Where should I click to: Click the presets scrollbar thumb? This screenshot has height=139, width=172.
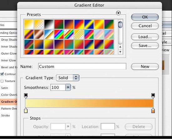(x=120, y=24)
